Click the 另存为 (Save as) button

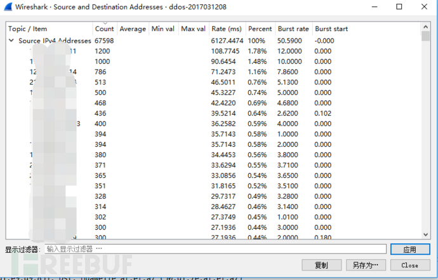click(366, 265)
